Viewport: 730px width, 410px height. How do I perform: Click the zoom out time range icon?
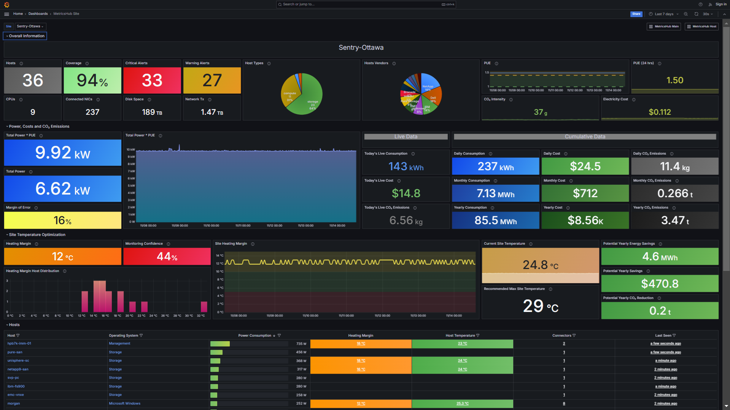686,14
